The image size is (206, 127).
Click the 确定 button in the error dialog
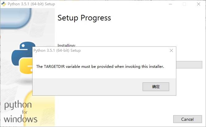click(156, 87)
